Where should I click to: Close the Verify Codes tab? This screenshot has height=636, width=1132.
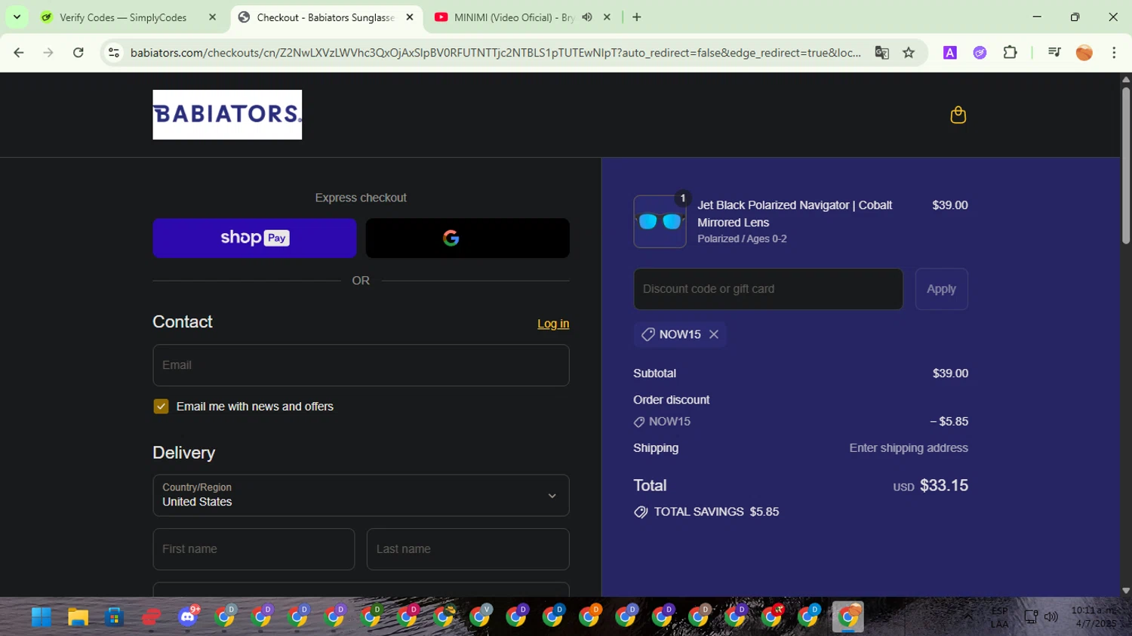(212, 17)
